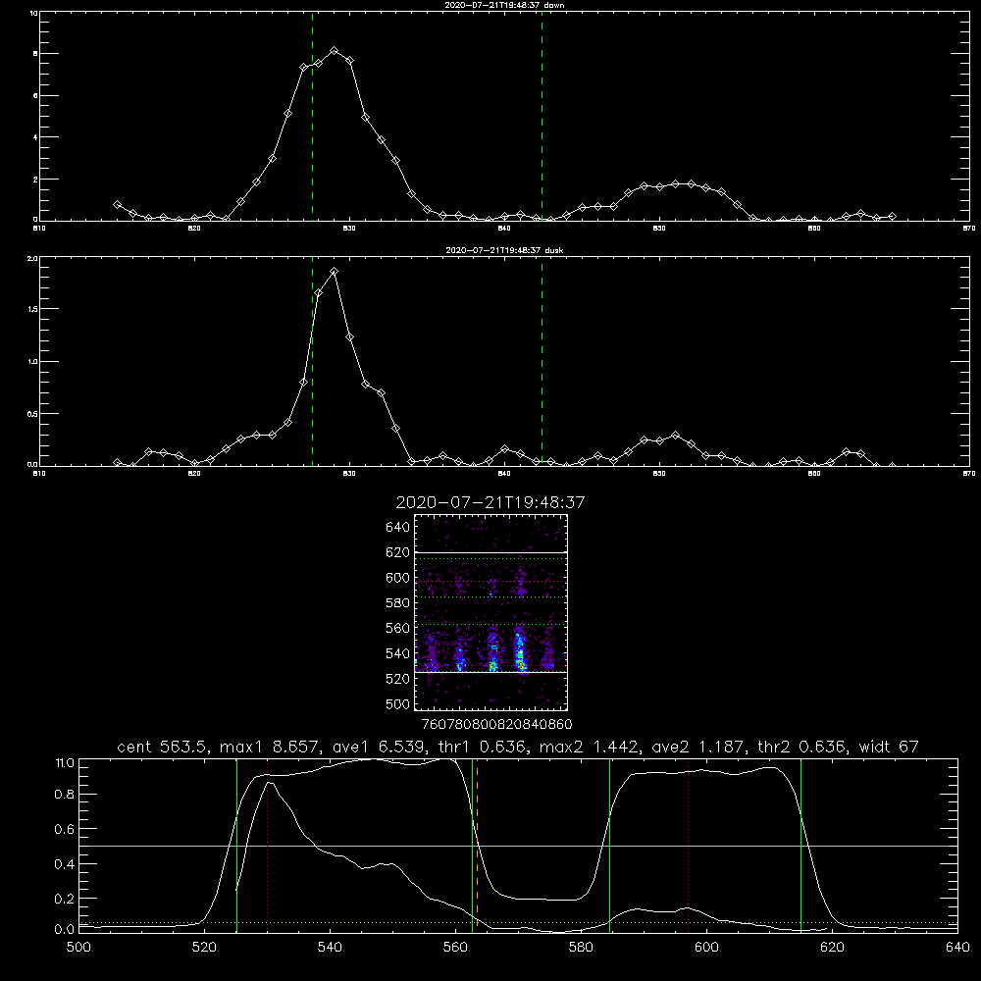Click the 500 label on bottom plot x-axis

tap(78, 948)
